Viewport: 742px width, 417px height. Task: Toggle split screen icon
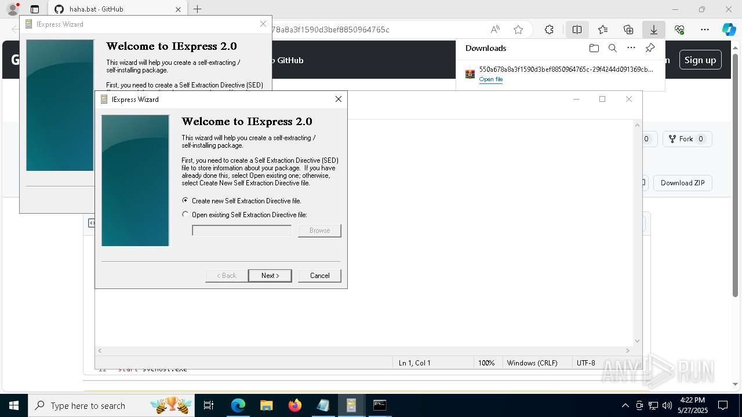pyautogui.click(x=577, y=30)
